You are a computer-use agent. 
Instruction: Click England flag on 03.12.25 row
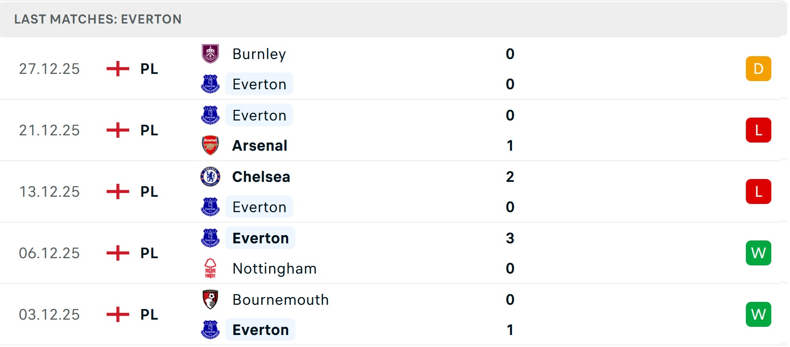click(118, 314)
